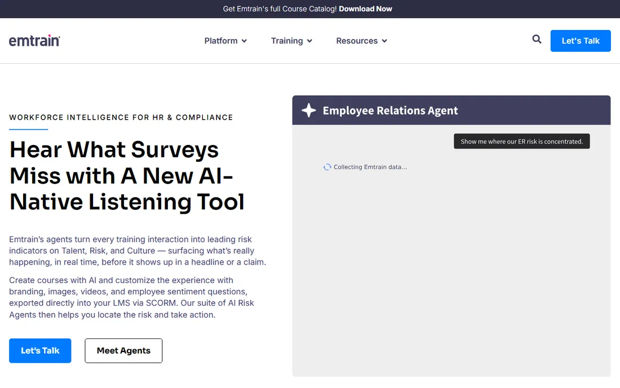
Task: Click the 'Get Emtrain's full Course Catalog!' banner text
Action: 280,8
